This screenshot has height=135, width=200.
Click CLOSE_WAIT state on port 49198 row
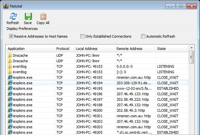[168, 105]
